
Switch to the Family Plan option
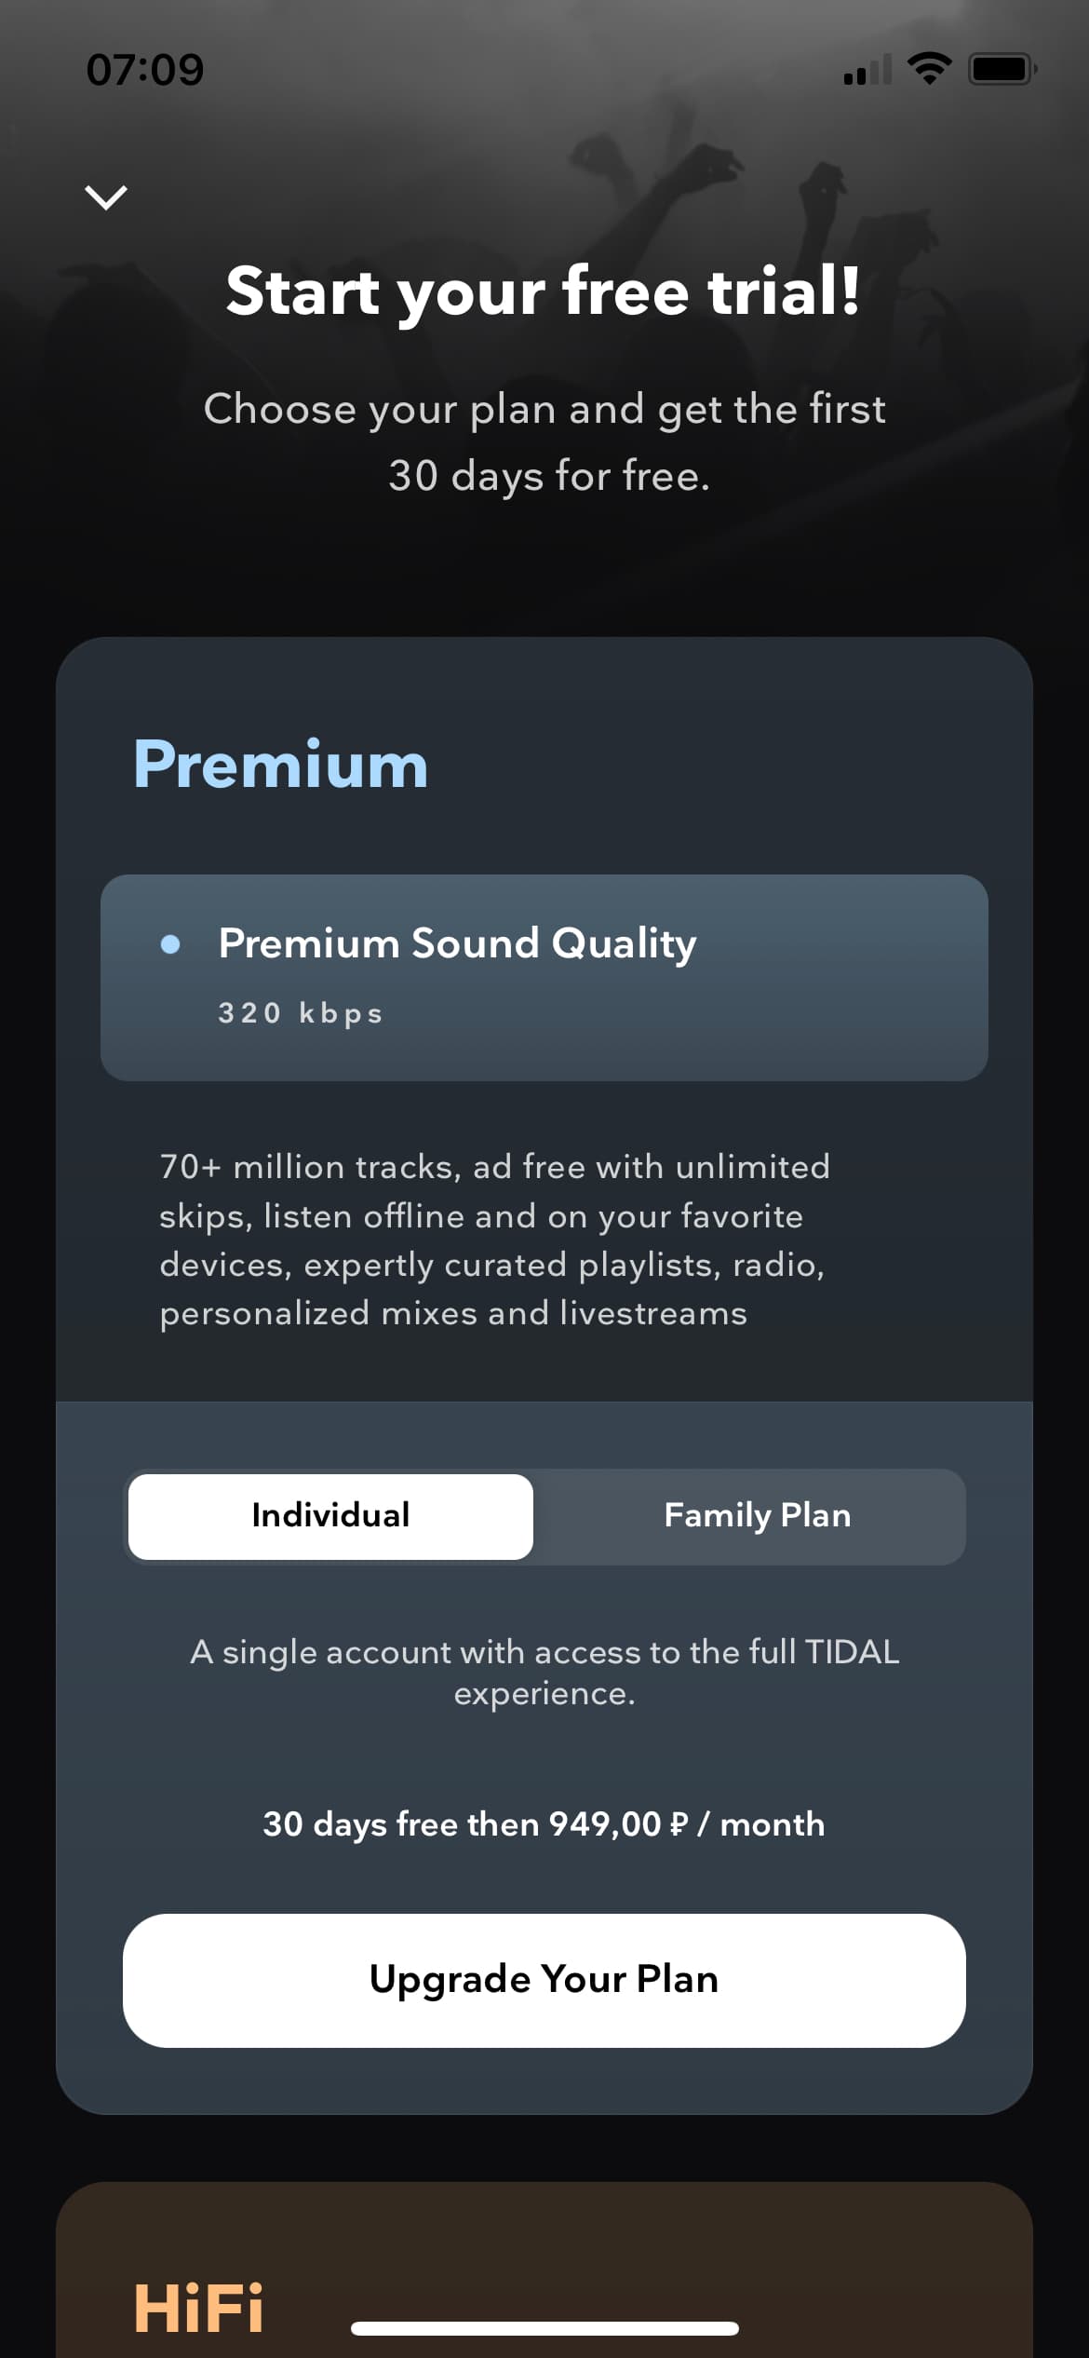pos(757,1515)
